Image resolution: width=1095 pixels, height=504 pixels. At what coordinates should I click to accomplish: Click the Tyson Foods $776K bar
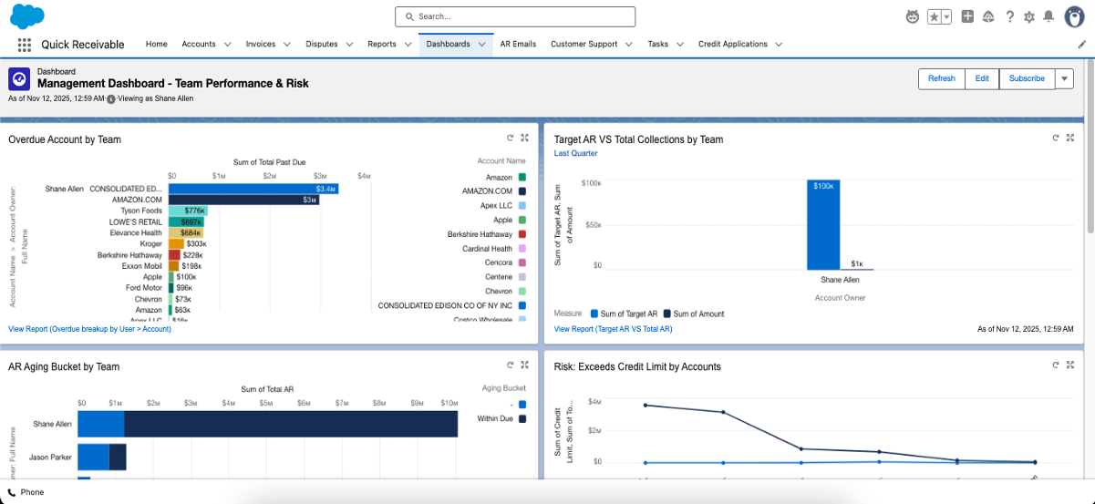pos(189,211)
